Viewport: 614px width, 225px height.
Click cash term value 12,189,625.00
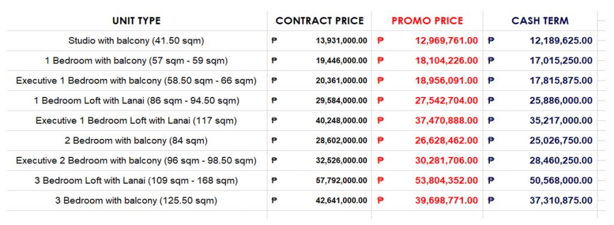click(x=561, y=41)
